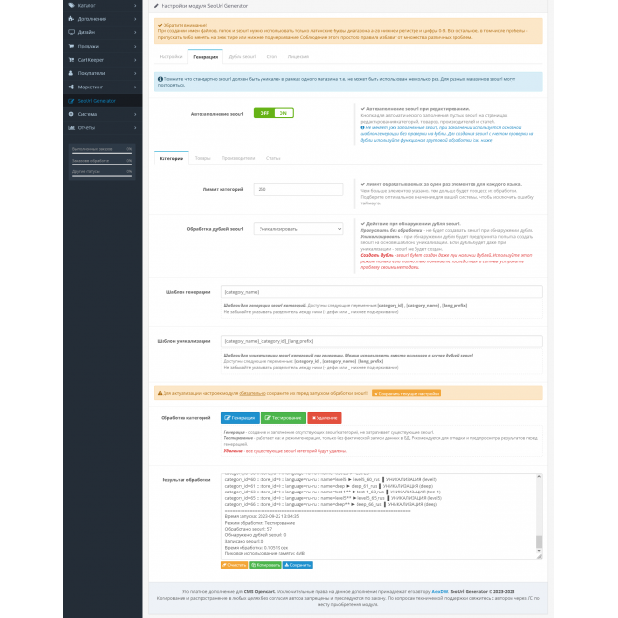Toggle the Автозаполнение seourl ON/OFF switch
Viewport: 618px width, 618px height.
click(273, 113)
